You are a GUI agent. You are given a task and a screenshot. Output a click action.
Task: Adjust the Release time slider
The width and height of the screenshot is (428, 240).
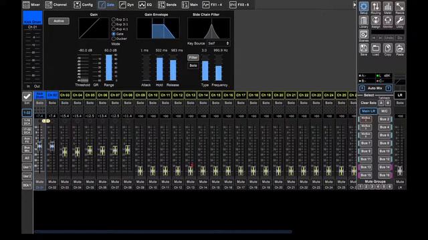[x=173, y=69]
